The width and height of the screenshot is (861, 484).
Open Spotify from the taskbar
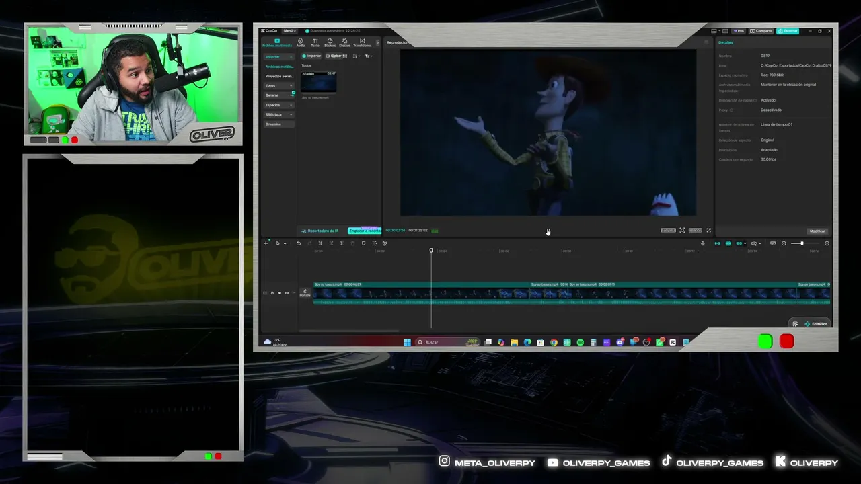(580, 342)
